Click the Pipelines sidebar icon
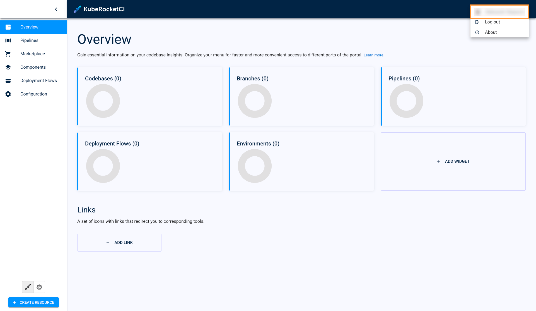The height and width of the screenshot is (311, 536). (8, 40)
